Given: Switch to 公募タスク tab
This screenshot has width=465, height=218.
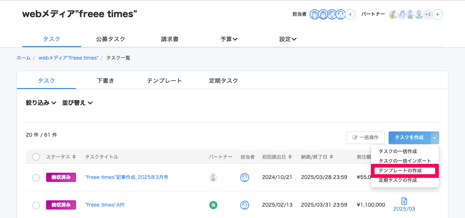Looking at the screenshot, I should click(110, 39).
